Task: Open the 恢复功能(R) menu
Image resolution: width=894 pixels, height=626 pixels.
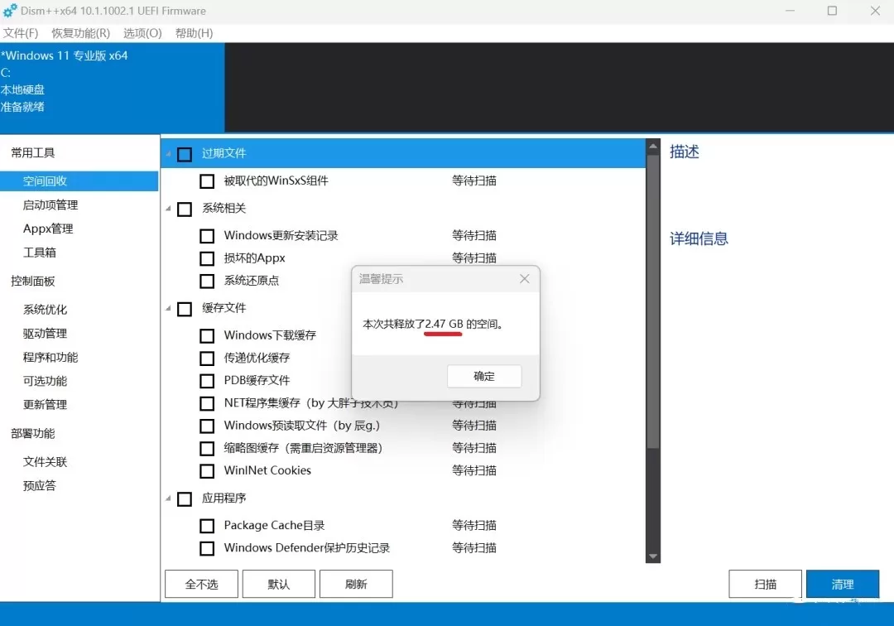Action: coord(80,33)
